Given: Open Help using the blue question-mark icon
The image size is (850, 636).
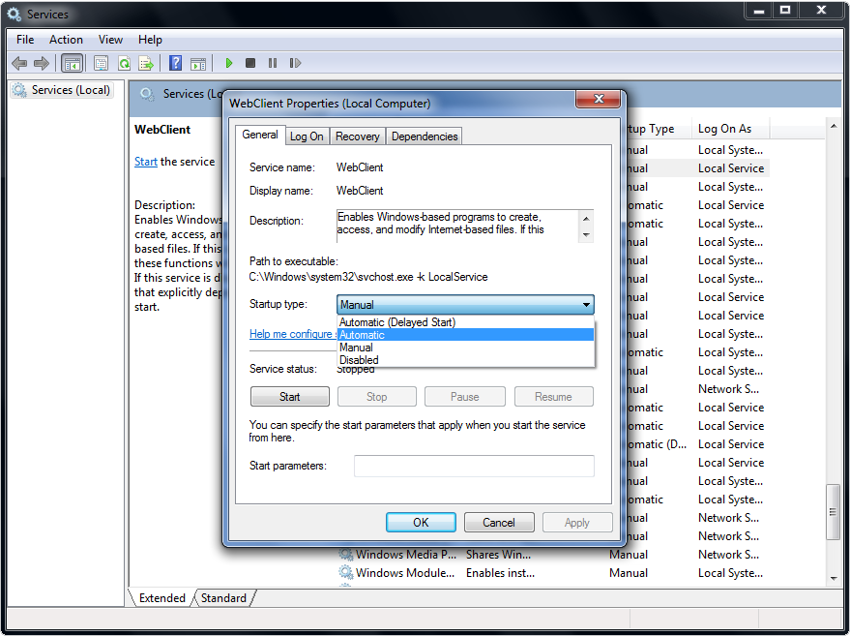Looking at the screenshot, I should pyautogui.click(x=175, y=64).
